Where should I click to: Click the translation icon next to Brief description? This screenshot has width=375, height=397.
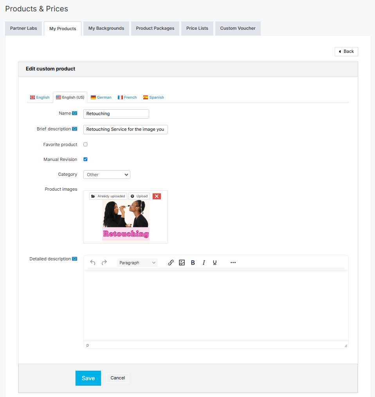tap(74, 129)
